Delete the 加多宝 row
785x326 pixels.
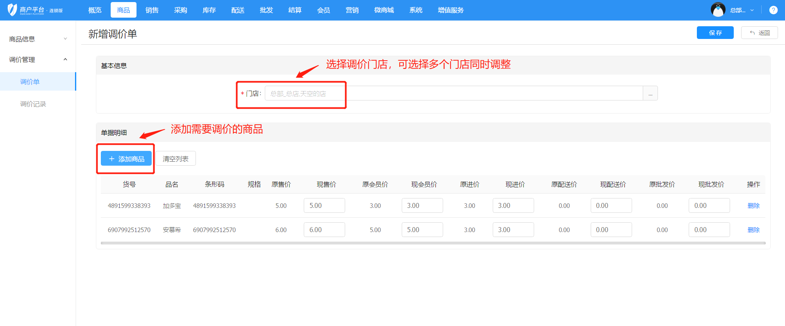coord(753,206)
